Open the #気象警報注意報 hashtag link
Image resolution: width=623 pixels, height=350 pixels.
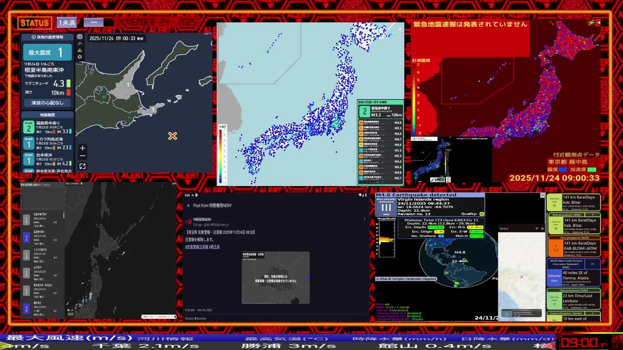(x=198, y=247)
